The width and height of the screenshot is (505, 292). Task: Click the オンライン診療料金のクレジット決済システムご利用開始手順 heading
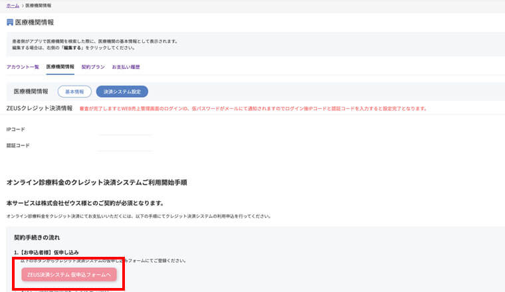96,183
